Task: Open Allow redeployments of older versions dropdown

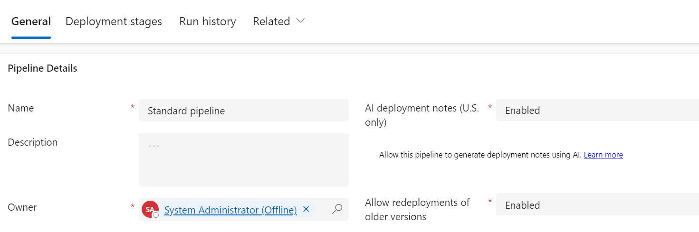Action: (x=597, y=205)
